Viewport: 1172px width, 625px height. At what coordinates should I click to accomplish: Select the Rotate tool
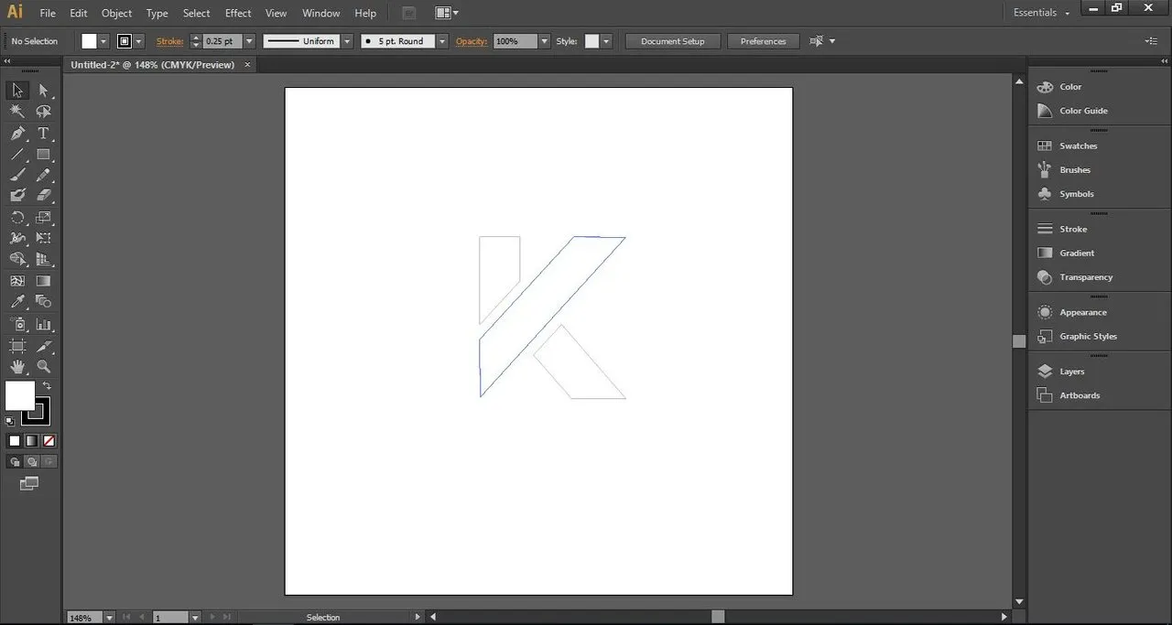(x=17, y=218)
